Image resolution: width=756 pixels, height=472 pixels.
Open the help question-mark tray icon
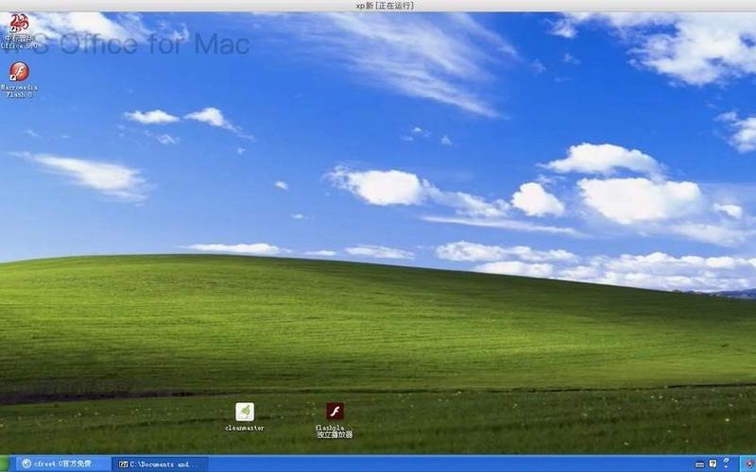pyautogui.click(x=713, y=464)
